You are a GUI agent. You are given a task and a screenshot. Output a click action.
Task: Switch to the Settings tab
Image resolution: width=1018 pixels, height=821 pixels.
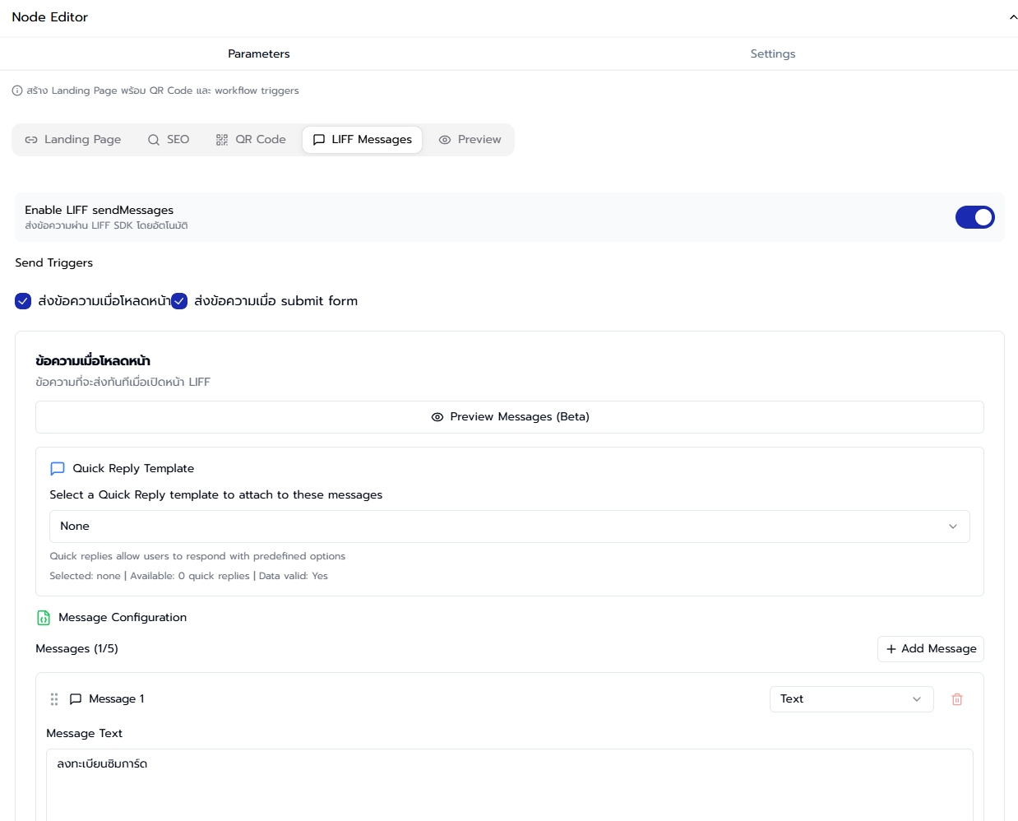(772, 53)
